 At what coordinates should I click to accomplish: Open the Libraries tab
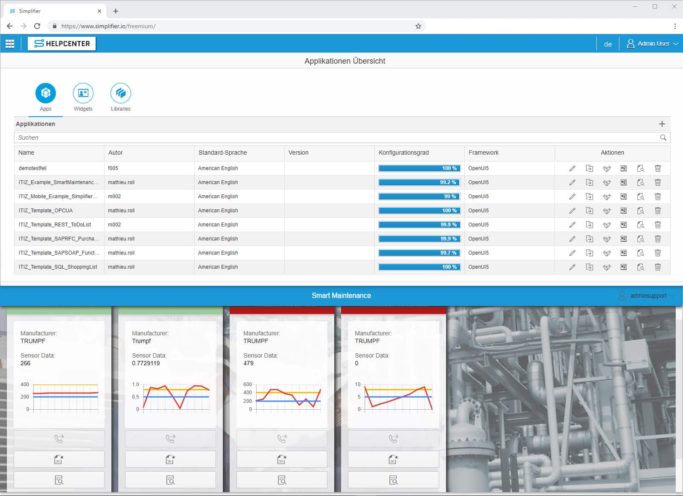(x=121, y=97)
